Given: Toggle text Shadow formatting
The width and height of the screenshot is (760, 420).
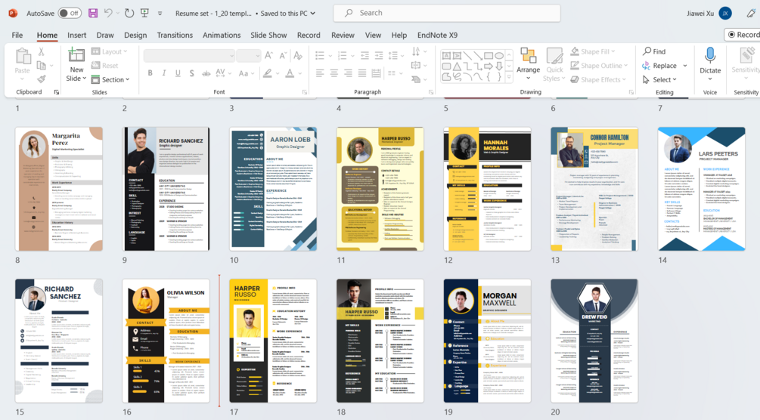Looking at the screenshot, I should 192,73.
